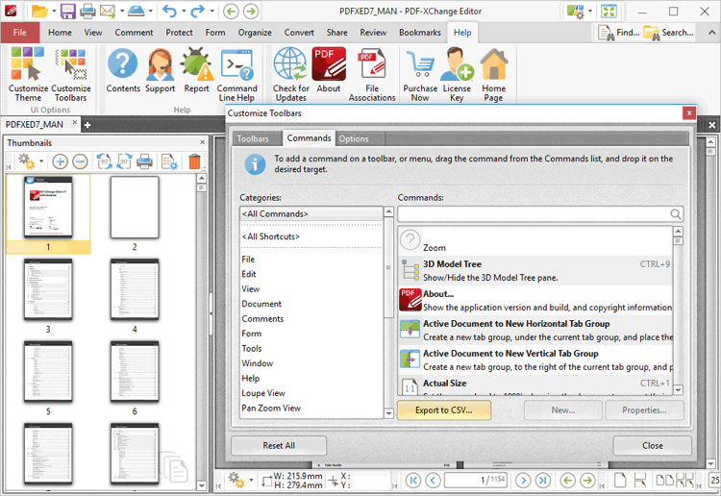Toggle full screen mode icon
This screenshot has height=496, width=721.
click(x=609, y=11)
